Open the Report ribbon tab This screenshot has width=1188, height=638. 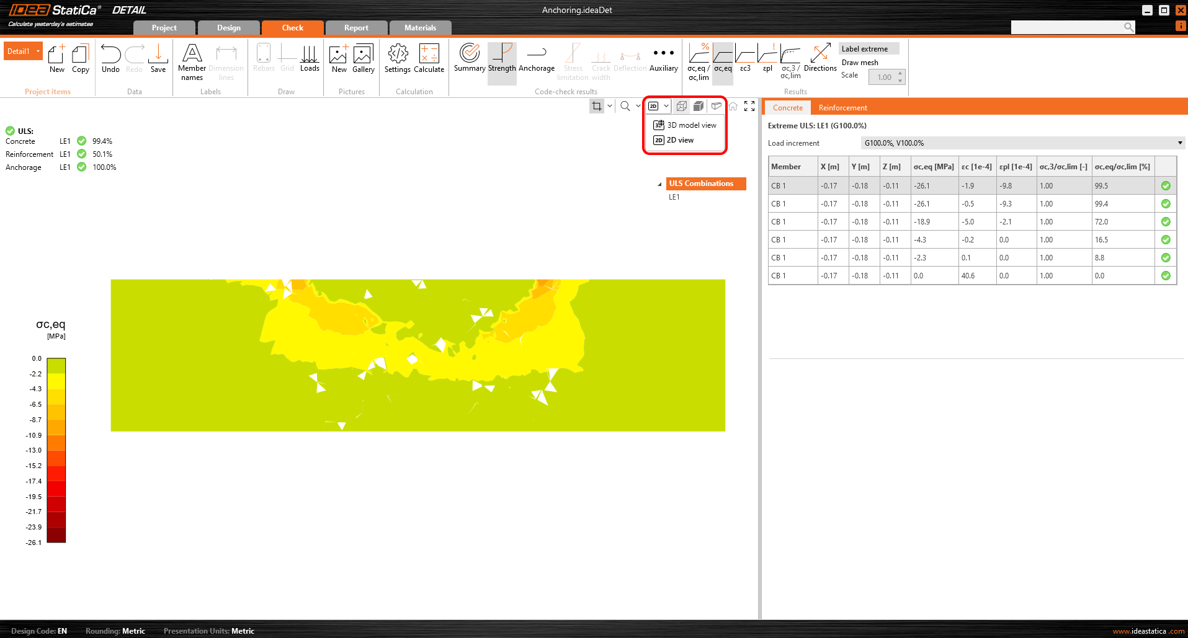[356, 28]
